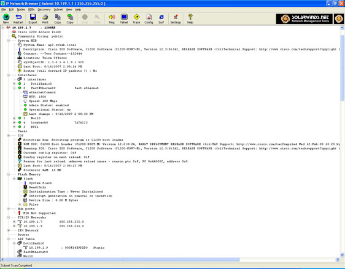Click the New toolbar icon

[x=6, y=18]
